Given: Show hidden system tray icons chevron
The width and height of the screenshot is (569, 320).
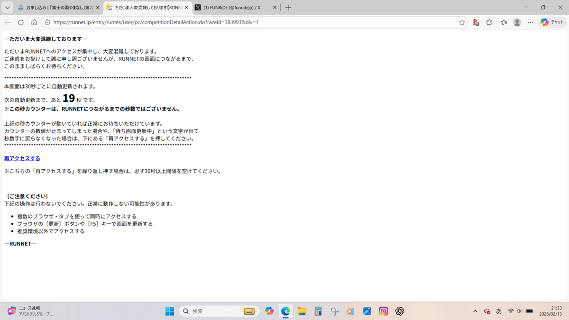Looking at the screenshot, I should coord(475,311).
